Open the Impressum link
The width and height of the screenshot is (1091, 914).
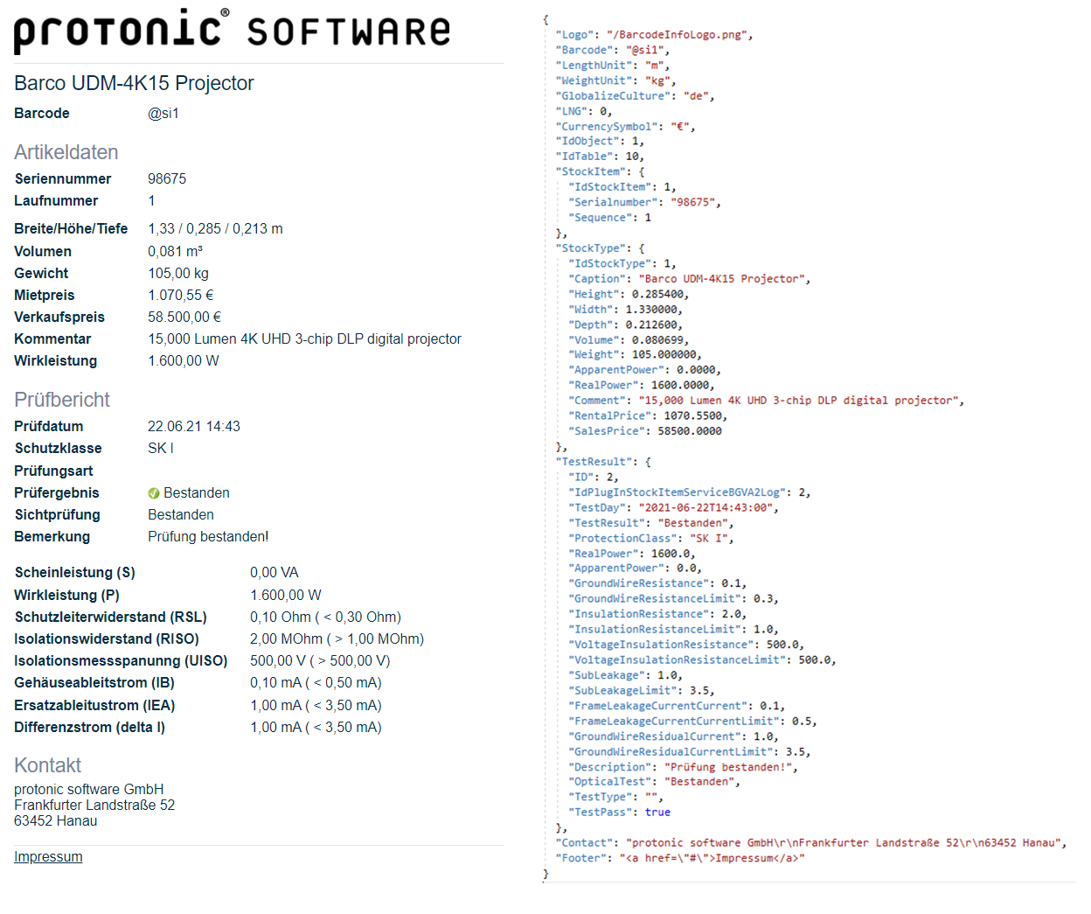(48, 857)
